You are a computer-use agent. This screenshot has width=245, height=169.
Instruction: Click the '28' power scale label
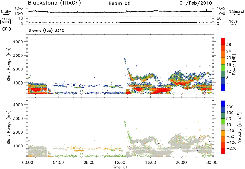pyautogui.click(x=228, y=45)
